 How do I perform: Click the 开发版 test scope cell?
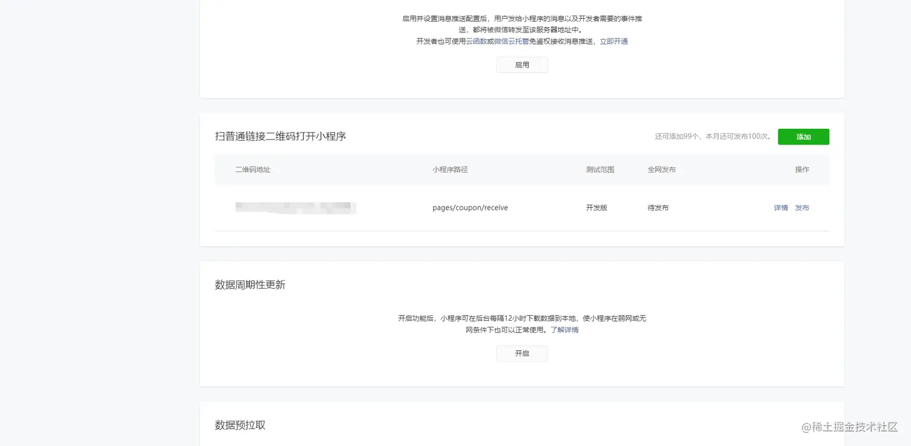pyautogui.click(x=596, y=208)
